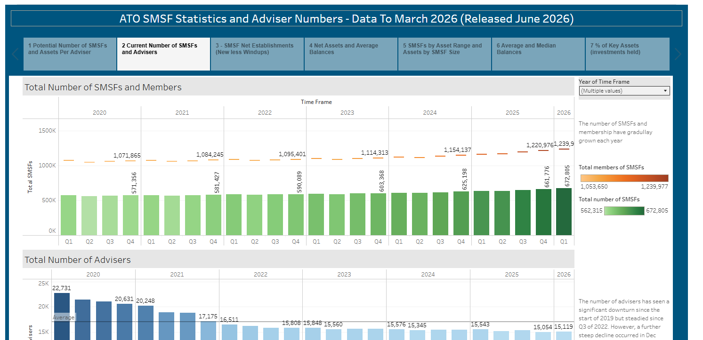Viewport: 703px width, 340px height.
Task: Open tab 7 % of Key Assets
Action: [x=627, y=54]
